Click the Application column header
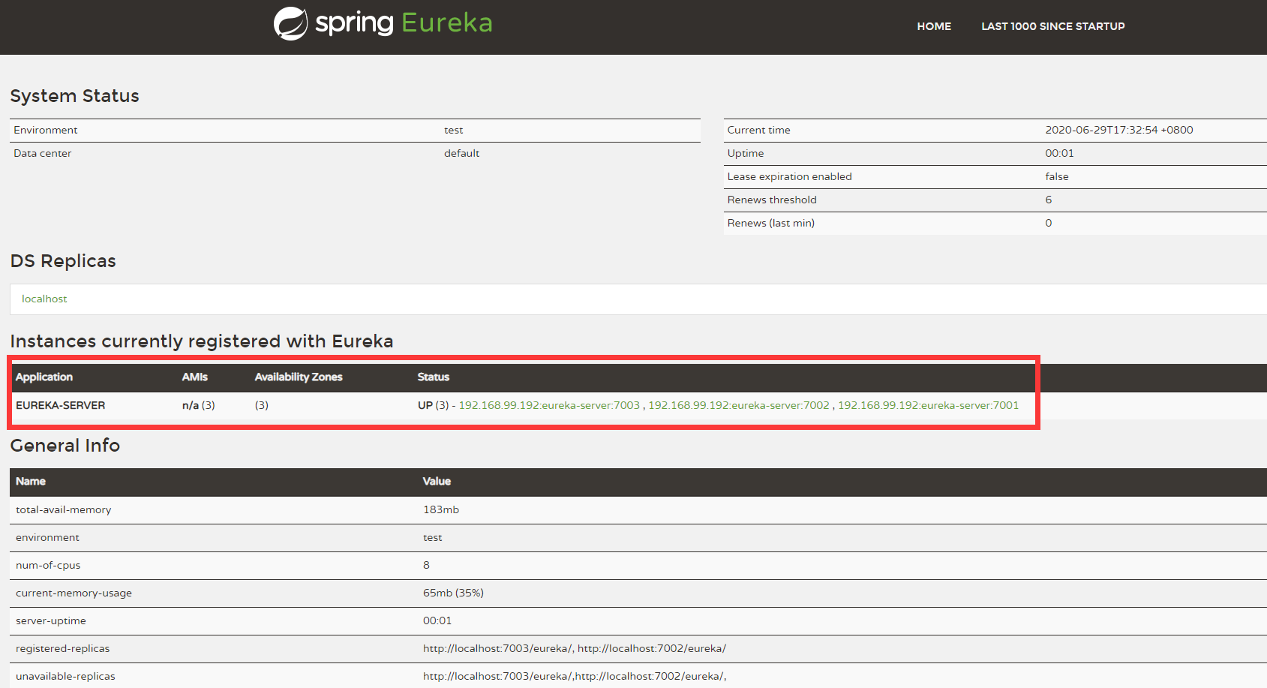This screenshot has height=688, width=1267. point(44,377)
